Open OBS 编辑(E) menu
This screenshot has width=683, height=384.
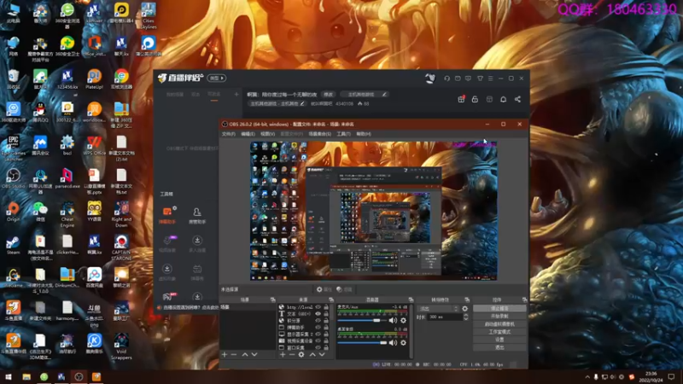248,134
